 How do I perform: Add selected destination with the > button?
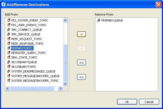tap(81, 34)
